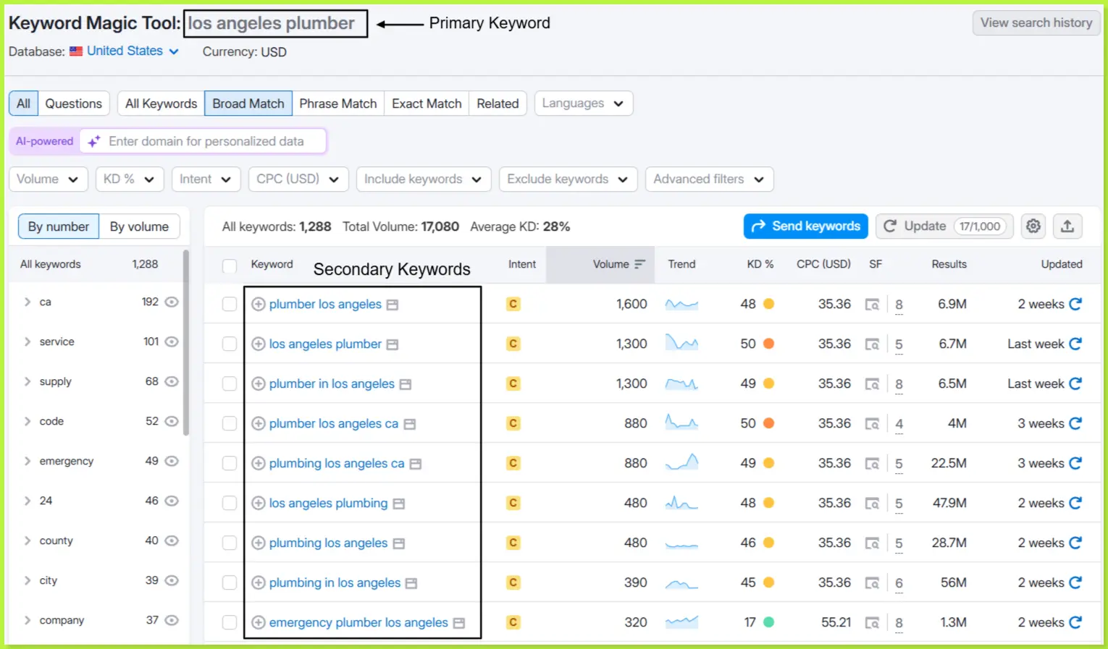The height and width of the screenshot is (649, 1108).
Task: View SERP features for 'plumbing los angeles'
Action: click(x=873, y=543)
